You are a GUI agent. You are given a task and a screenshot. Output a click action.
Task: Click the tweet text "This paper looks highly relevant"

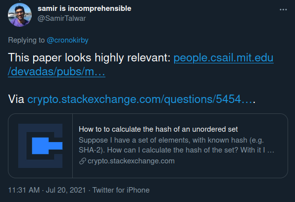(x=89, y=57)
